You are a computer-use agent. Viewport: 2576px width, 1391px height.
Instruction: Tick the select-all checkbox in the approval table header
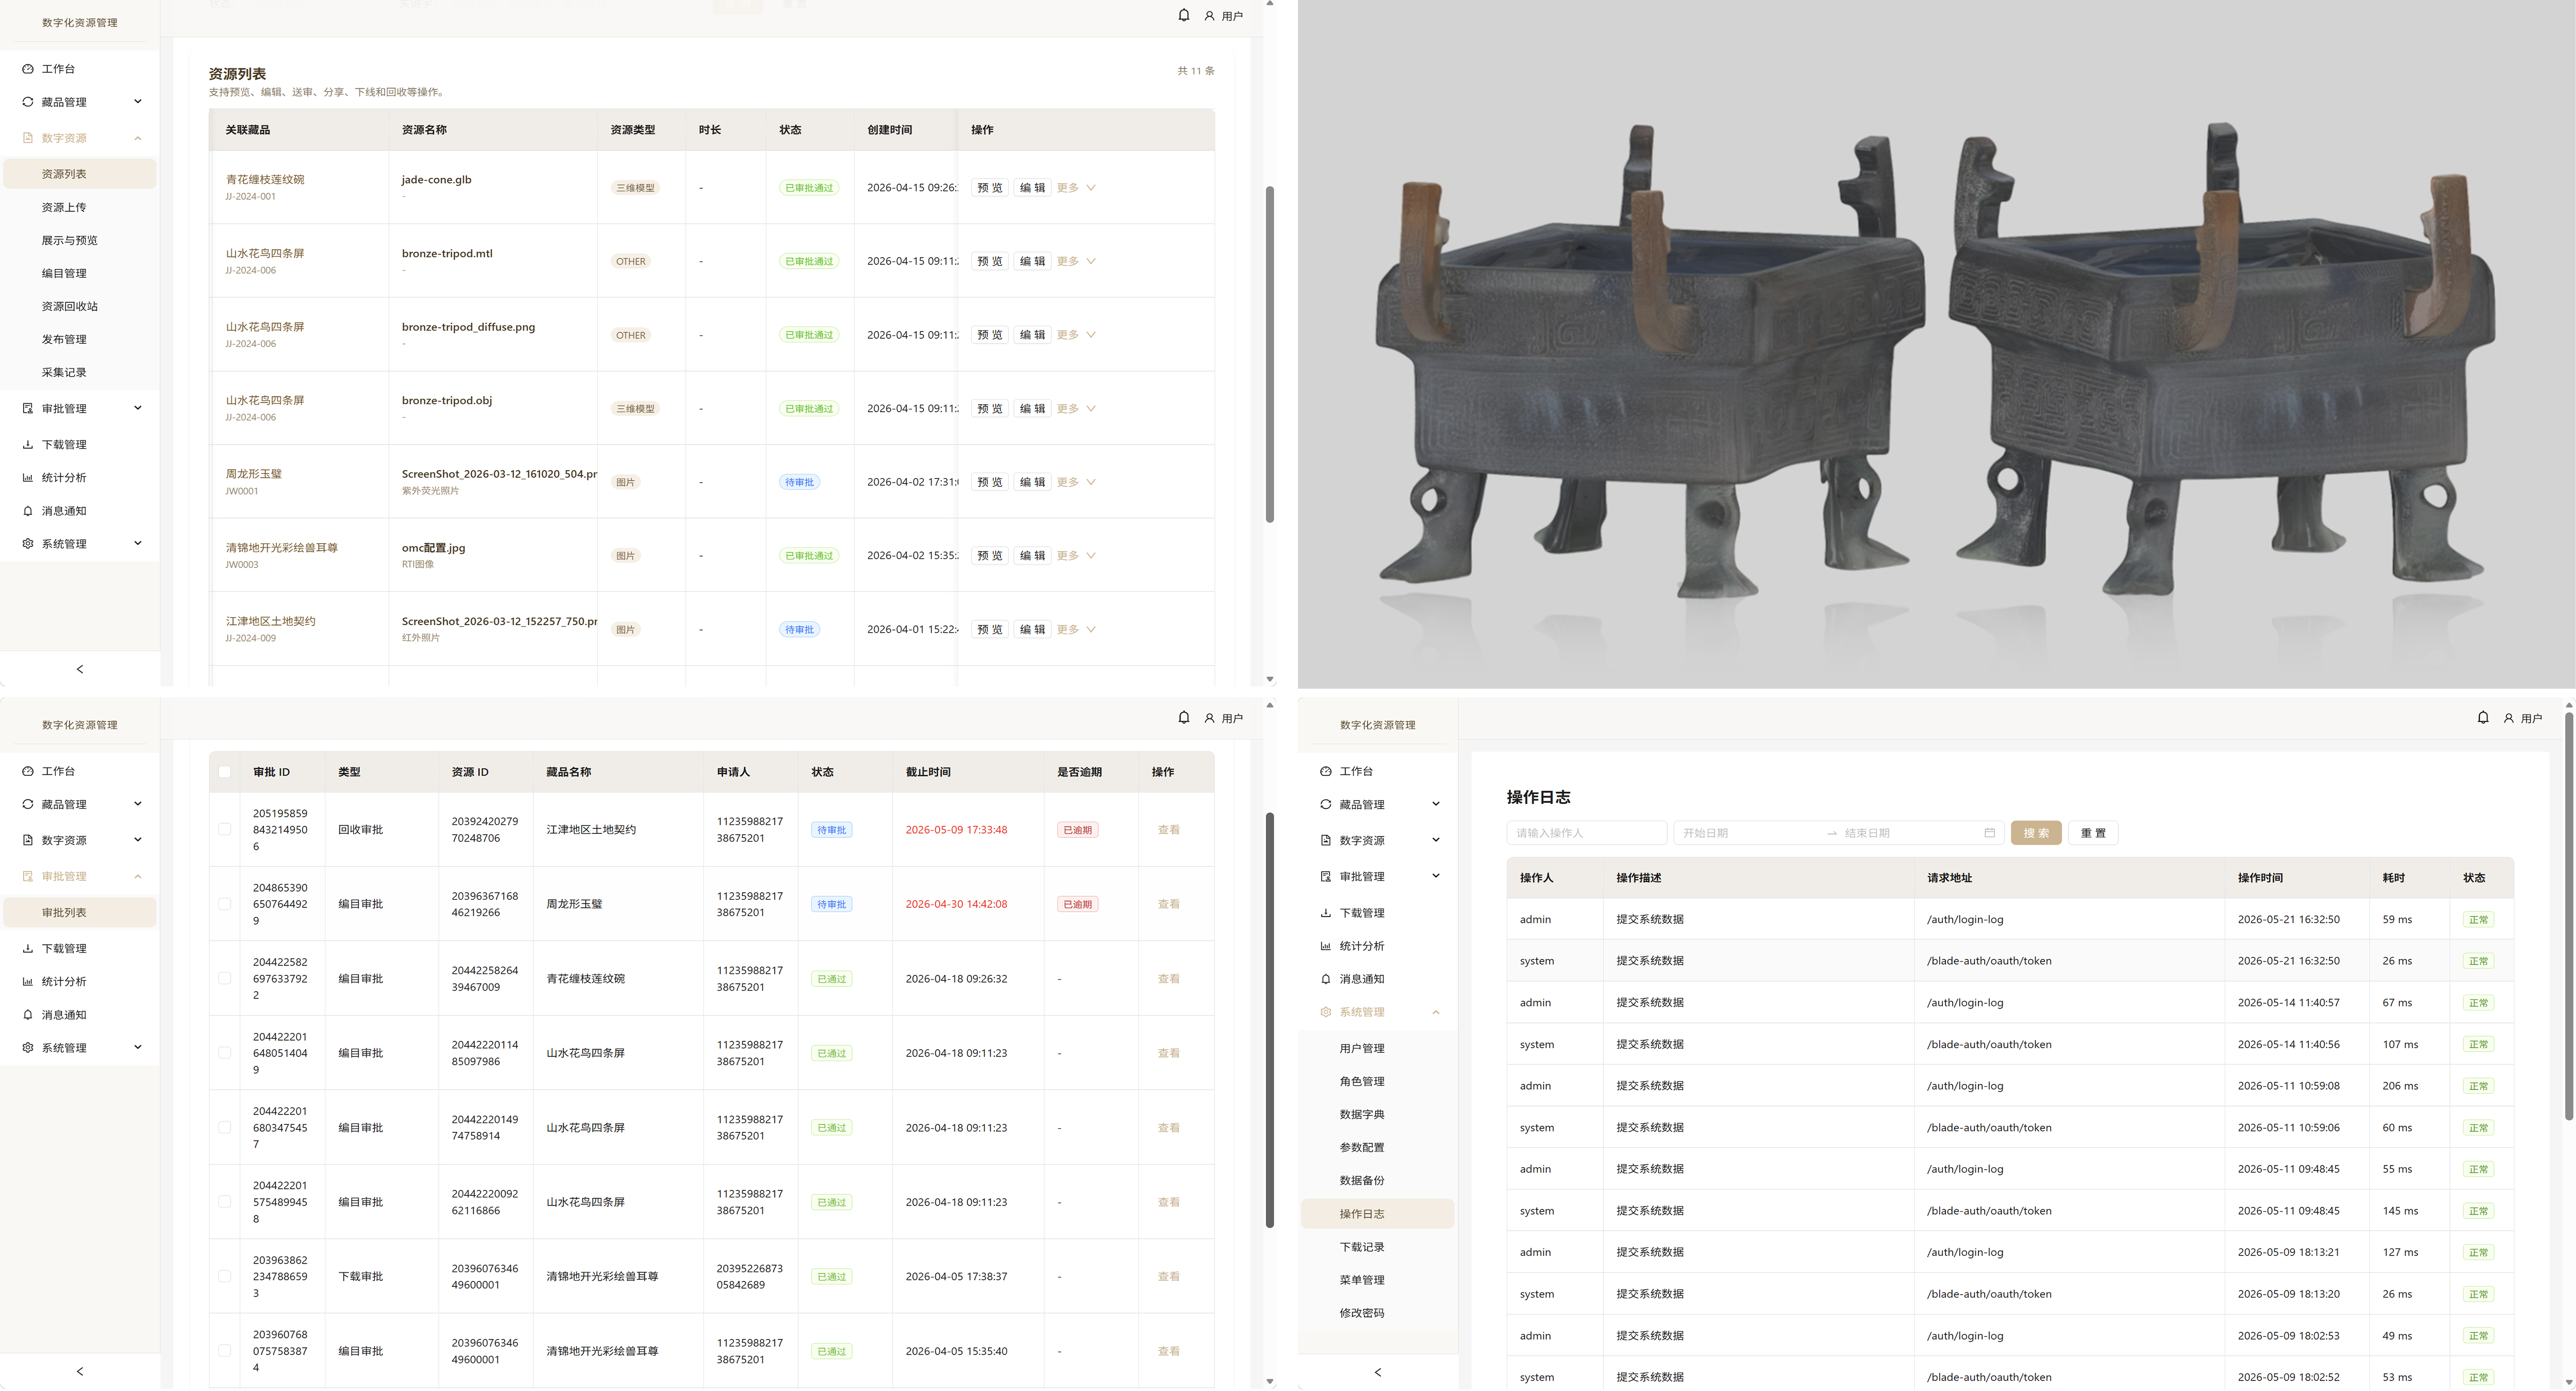224,772
